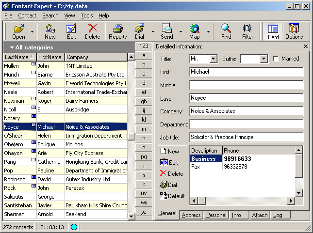Open the Search menu

(x=50, y=16)
